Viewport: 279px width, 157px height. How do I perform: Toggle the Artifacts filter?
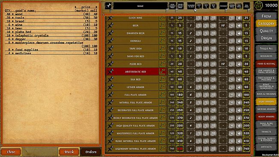coord(266,147)
